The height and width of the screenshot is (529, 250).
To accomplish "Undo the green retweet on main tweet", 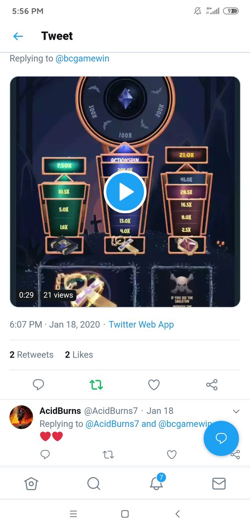I will click(x=96, y=385).
